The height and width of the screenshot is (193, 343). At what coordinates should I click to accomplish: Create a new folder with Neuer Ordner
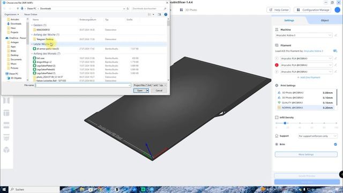click(31, 14)
